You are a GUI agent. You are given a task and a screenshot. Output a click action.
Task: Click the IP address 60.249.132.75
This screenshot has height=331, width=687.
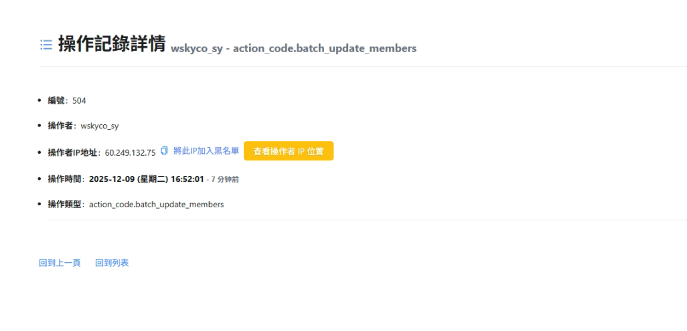coord(130,152)
